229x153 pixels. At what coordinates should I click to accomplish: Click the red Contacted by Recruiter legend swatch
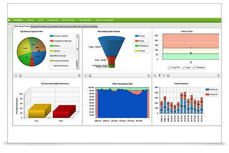pos(52,41)
